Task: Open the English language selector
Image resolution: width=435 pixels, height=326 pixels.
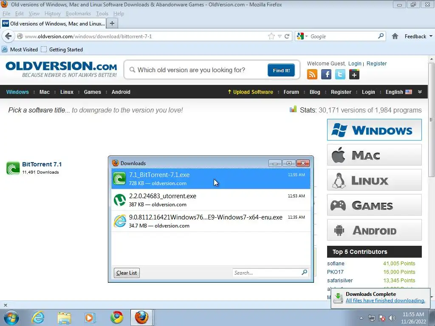Action: pyautogui.click(x=398, y=92)
